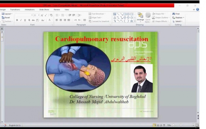
Task: Open the font size dropdown
Action: click(x=39, y=15)
